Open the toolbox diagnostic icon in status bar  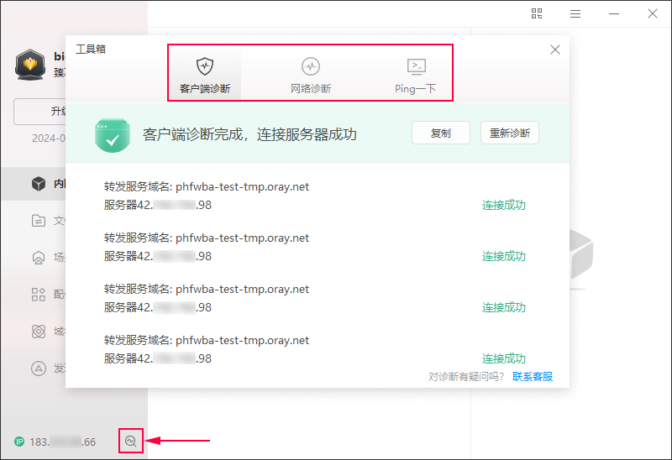[130, 441]
